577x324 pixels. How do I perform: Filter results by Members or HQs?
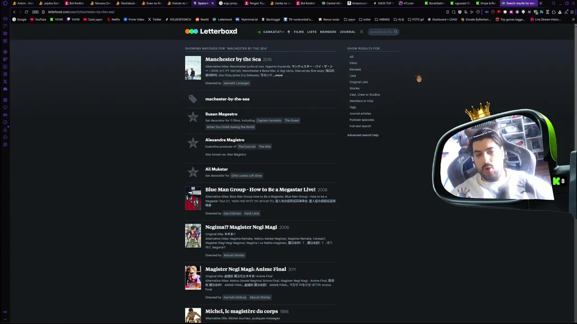pos(361,101)
